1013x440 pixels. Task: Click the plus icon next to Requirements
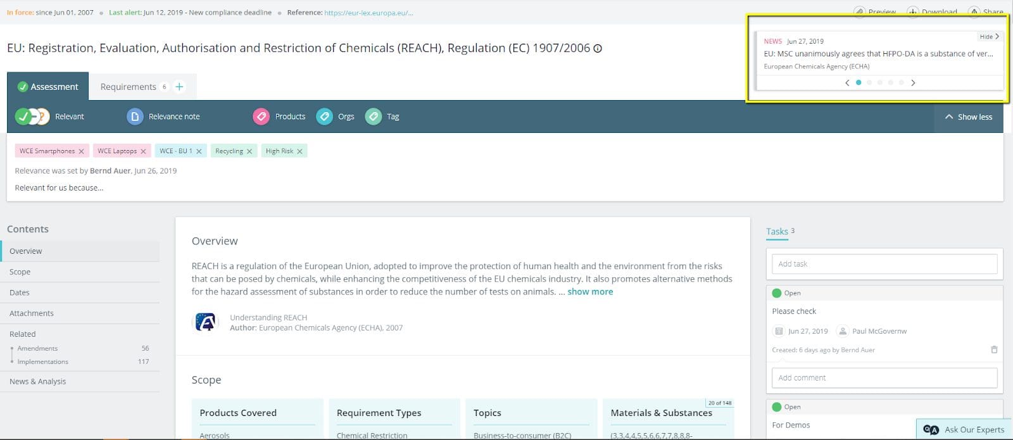(x=179, y=87)
